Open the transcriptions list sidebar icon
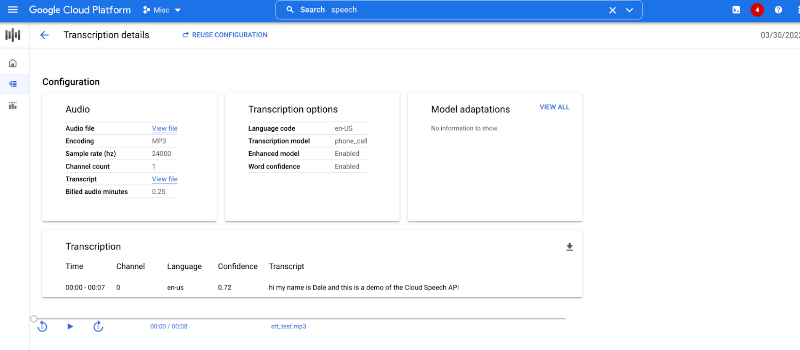Viewport: 800px width, 350px height. 13,84
